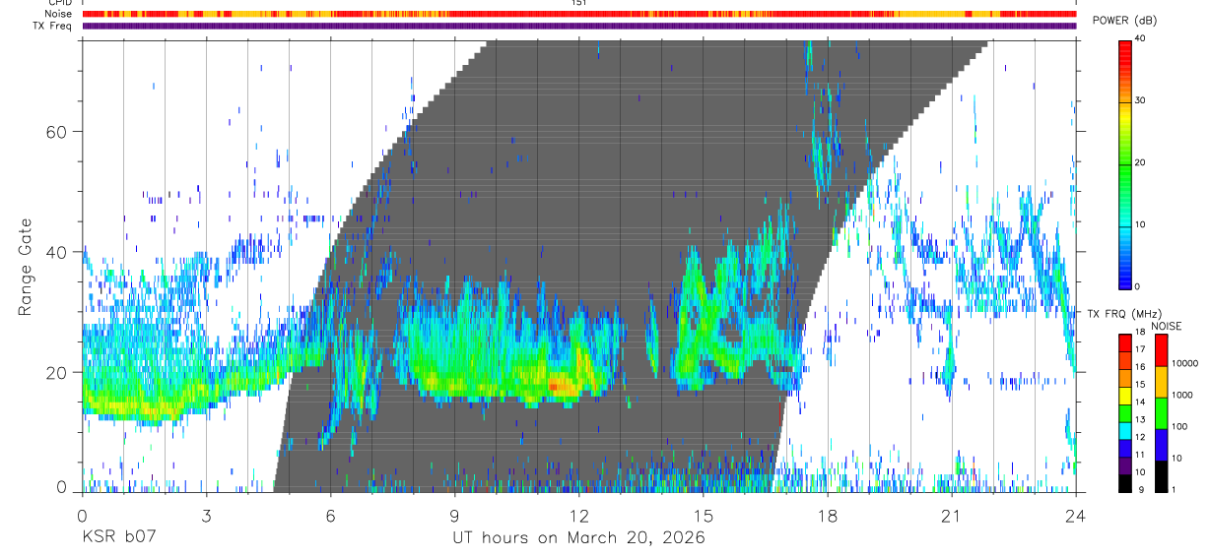Image resolution: width=1210 pixels, height=558 pixels.
Task: Click the 3 hour tick on UT axis
Action: [x=206, y=516]
